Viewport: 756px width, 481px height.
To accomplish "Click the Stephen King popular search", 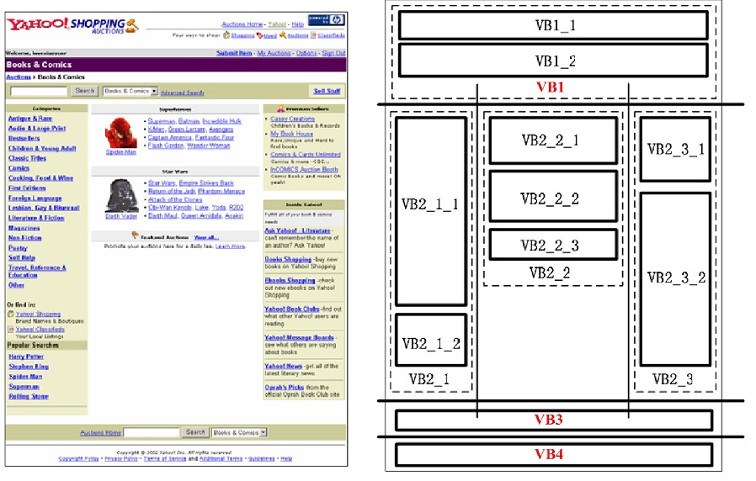I will coord(29,367).
